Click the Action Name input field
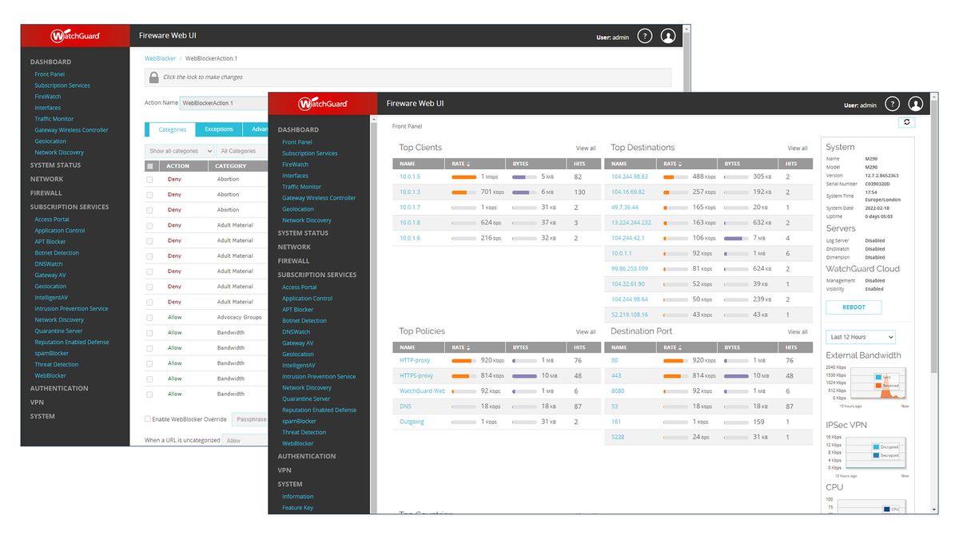The width and height of the screenshot is (959, 539). [x=225, y=103]
